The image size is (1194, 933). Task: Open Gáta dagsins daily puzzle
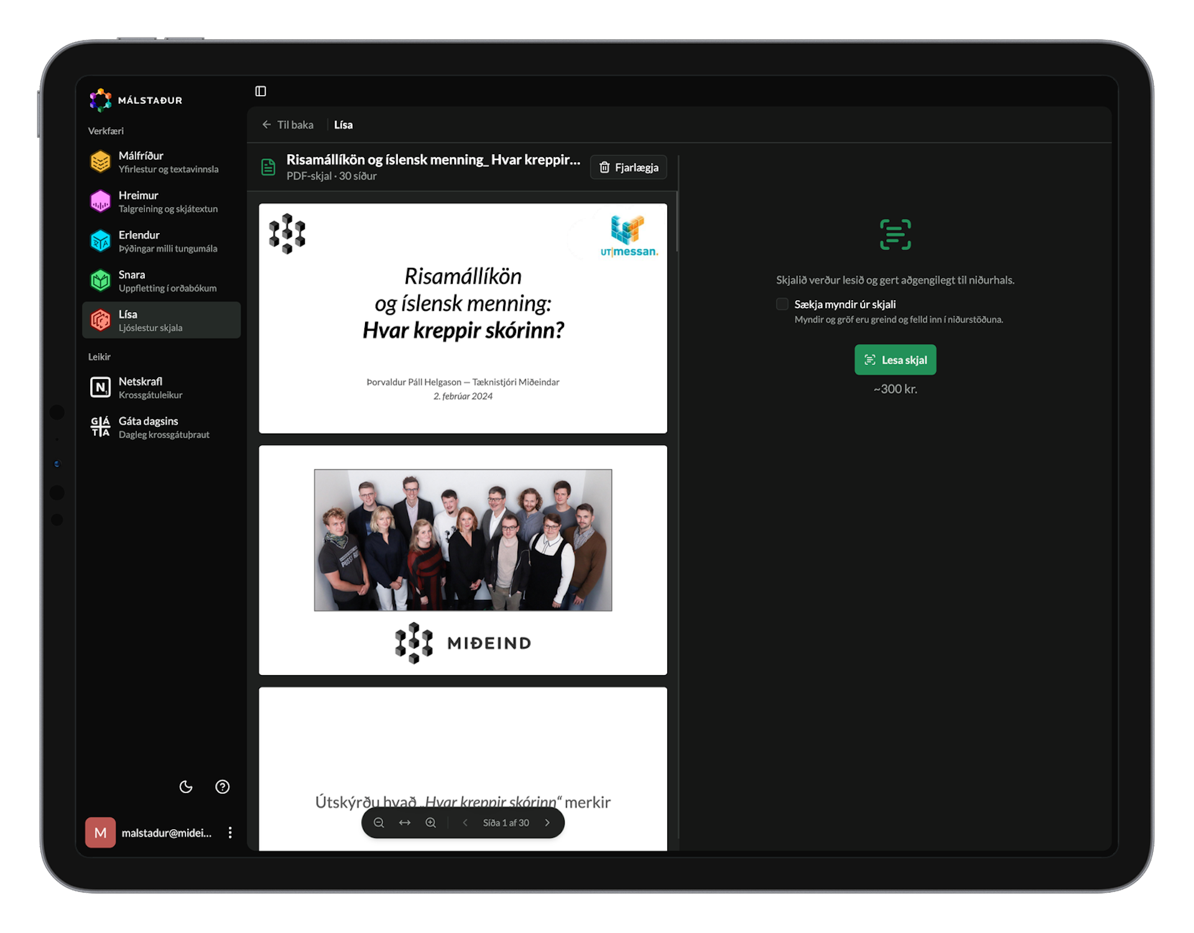coord(161,427)
